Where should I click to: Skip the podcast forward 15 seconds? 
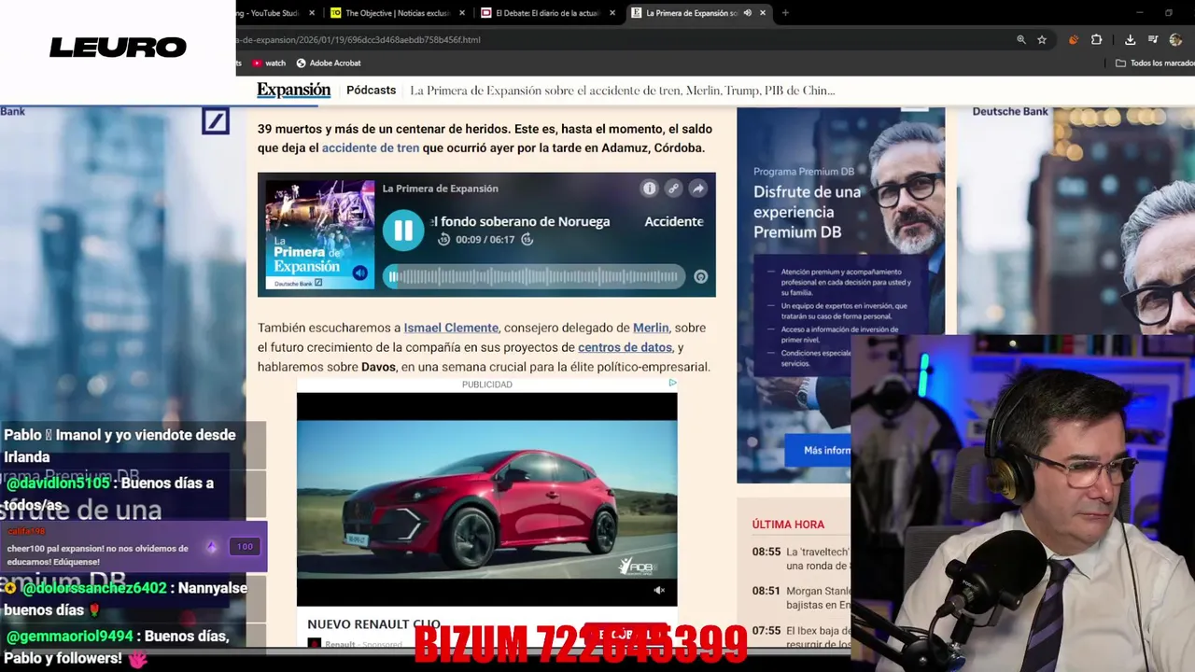pyautogui.click(x=527, y=240)
